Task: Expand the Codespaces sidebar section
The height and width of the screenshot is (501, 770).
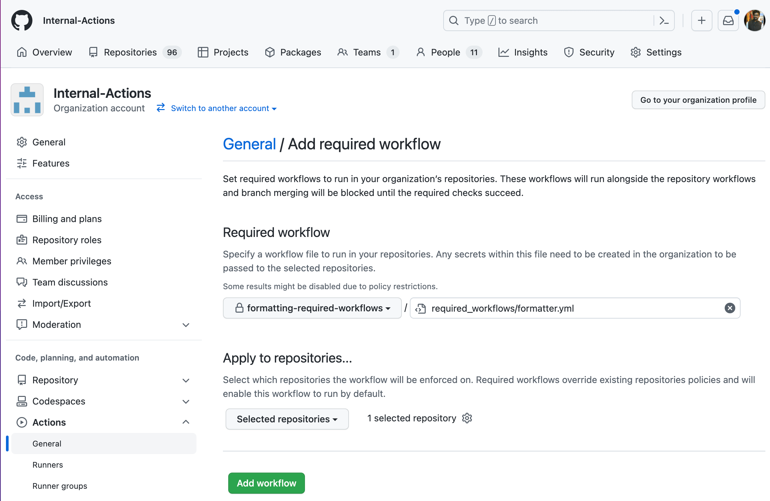Action: (186, 402)
